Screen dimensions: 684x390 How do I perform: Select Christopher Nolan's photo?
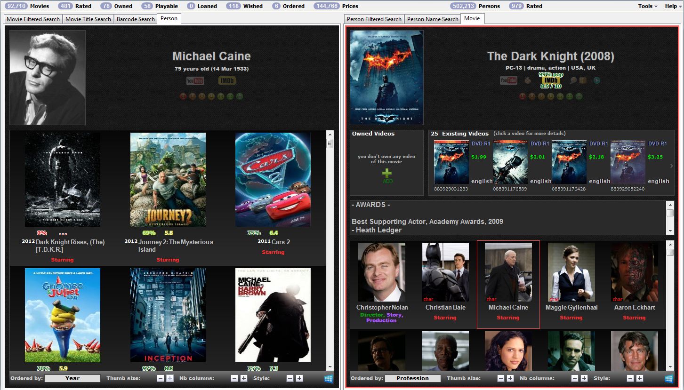click(x=382, y=272)
